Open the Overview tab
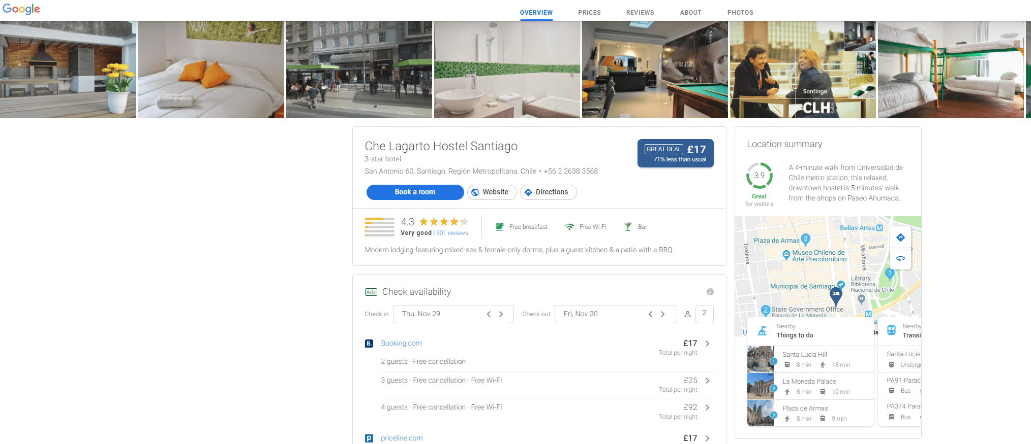The width and height of the screenshot is (1031, 444). pos(536,13)
